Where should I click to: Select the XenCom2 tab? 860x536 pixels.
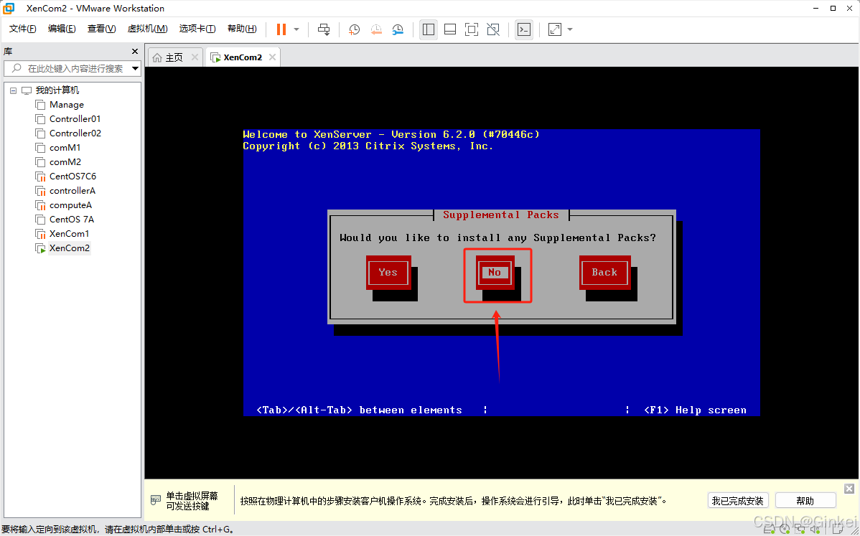[x=243, y=57]
